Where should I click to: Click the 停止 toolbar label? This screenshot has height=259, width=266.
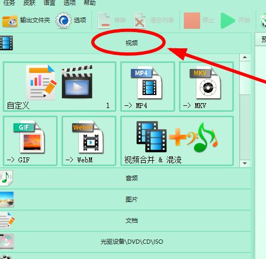(208, 20)
